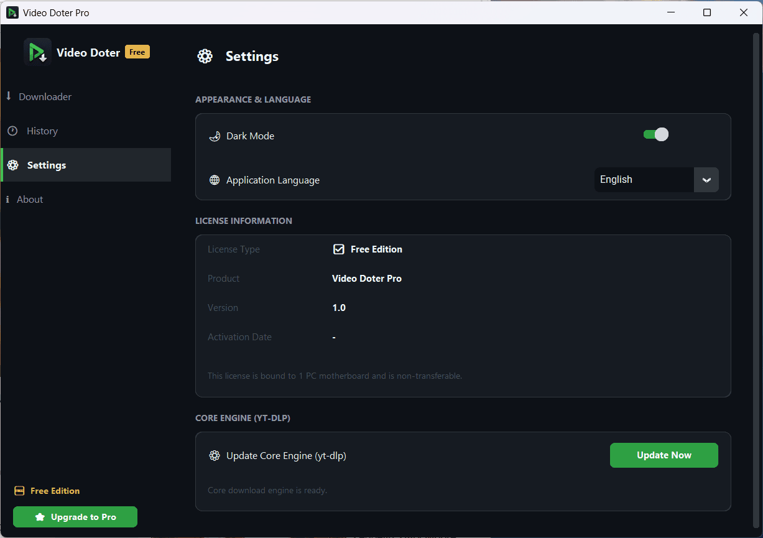The width and height of the screenshot is (763, 538).
Task: Click the Activation Date label
Action: click(x=239, y=337)
